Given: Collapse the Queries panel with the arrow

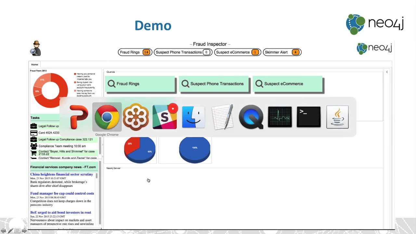Looking at the screenshot, I should (x=387, y=72).
